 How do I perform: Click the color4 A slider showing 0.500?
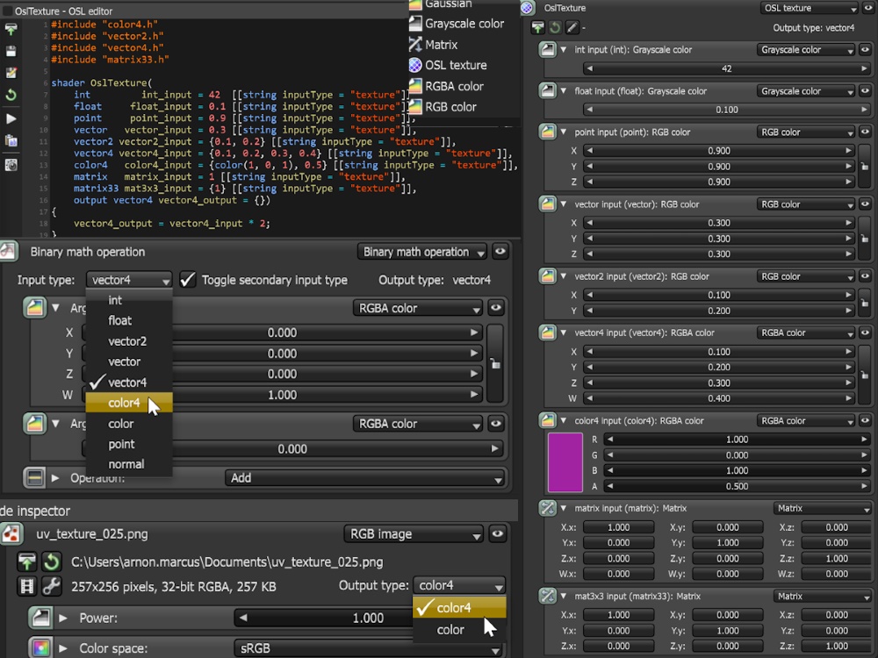pos(737,486)
